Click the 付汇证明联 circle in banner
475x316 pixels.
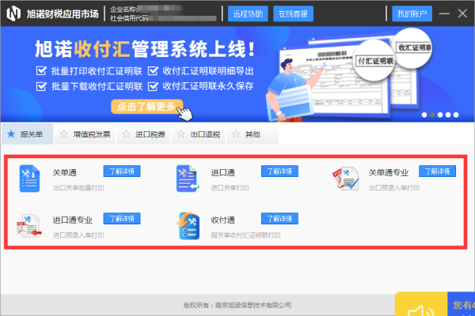click(374, 61)
